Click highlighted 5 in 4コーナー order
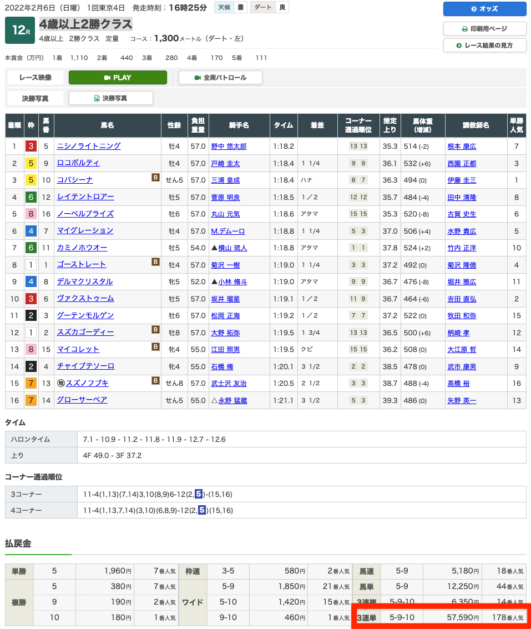The width and height of the screenshot is (531, 629). (202, 510)
